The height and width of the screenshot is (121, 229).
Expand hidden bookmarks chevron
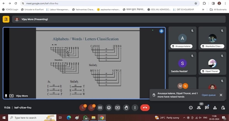coord(203,9)
